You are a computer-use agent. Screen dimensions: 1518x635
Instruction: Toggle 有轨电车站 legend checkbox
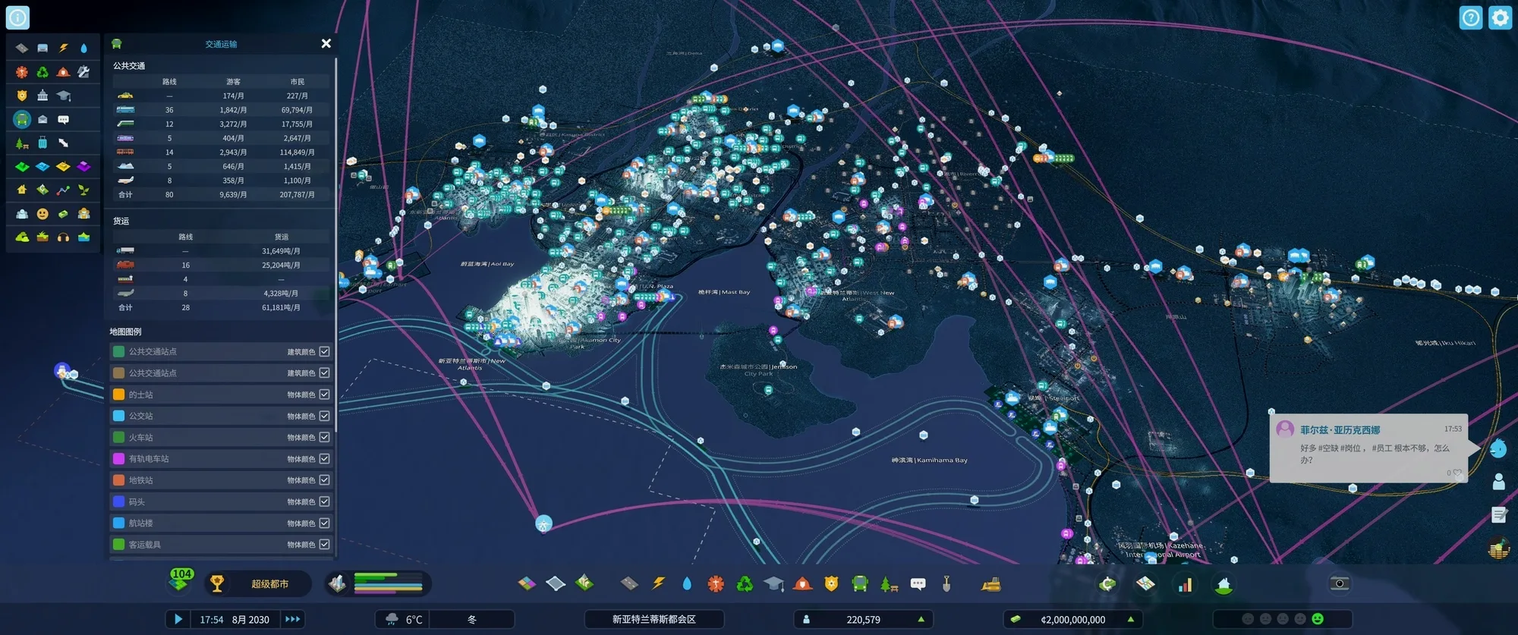coord(324,458)
